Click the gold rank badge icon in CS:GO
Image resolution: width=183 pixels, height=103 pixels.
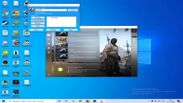(x=134, y=34)
